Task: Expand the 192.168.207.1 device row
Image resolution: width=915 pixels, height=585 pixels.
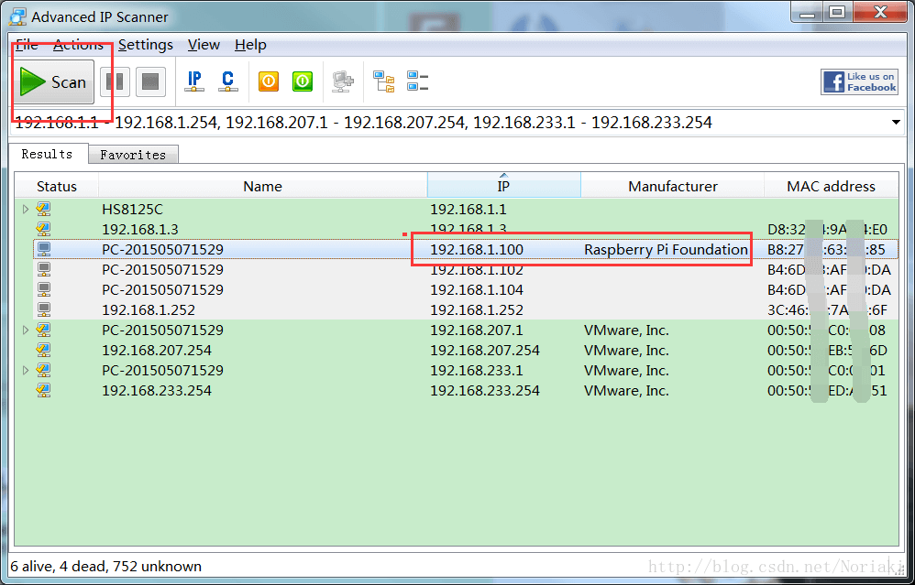Action: pos(25,330)
